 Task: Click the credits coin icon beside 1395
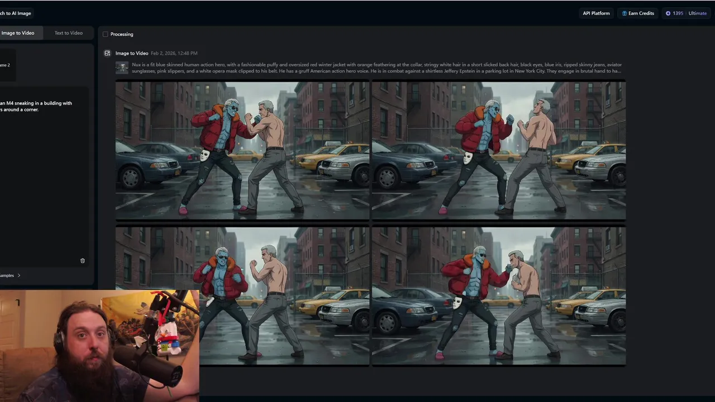(668, 13)
